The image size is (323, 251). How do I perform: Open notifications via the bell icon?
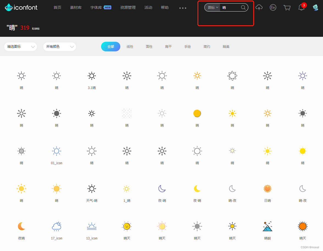point(301,8)
